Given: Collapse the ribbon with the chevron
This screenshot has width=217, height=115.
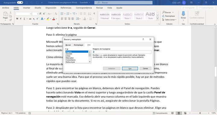Looking at the screenshot, I should coord(215,24).
